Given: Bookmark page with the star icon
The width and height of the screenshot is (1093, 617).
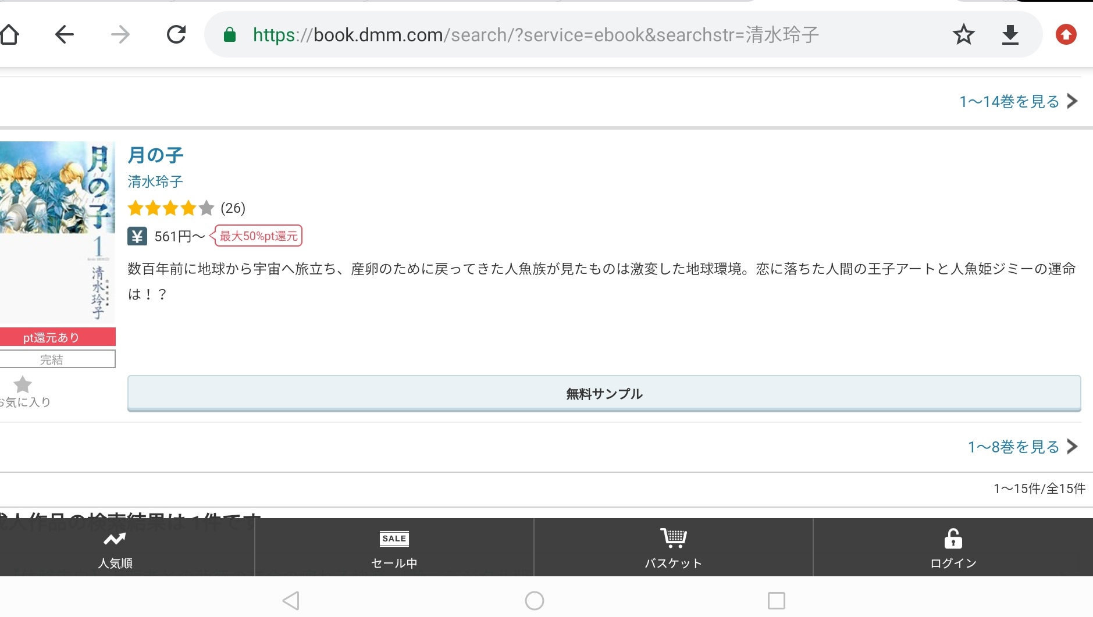Looking at the screenshot, I should 963,34.
